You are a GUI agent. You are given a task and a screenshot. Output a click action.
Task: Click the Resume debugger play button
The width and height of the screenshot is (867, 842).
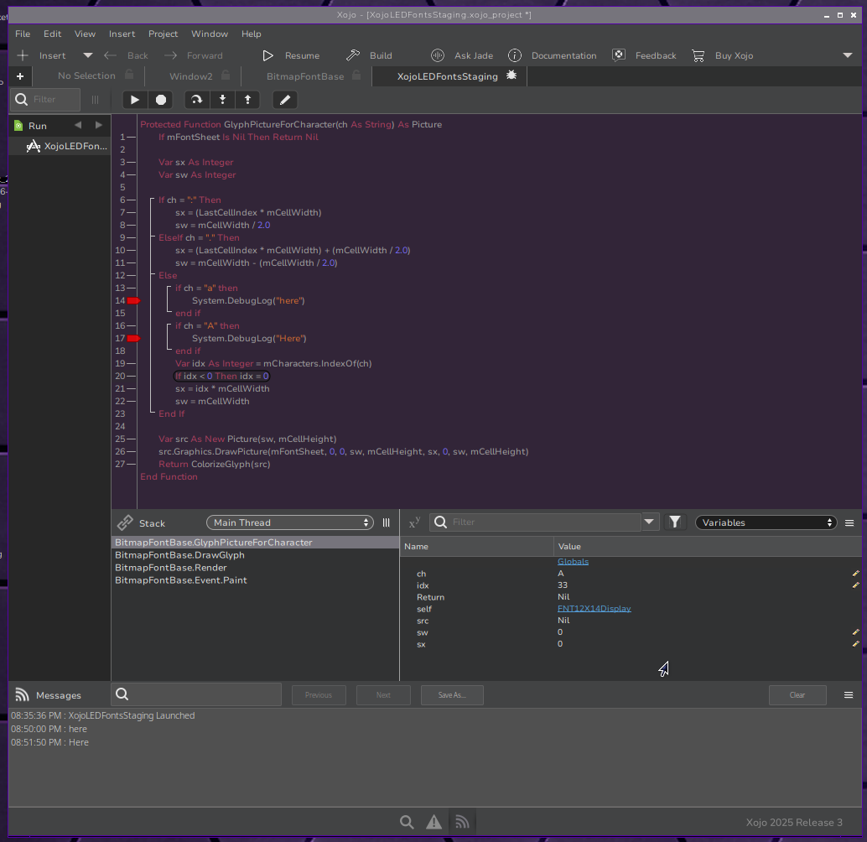(x=135, y=100)
